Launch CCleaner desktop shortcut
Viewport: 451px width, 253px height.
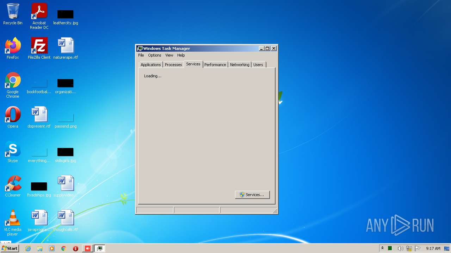(x=13, y=186)
